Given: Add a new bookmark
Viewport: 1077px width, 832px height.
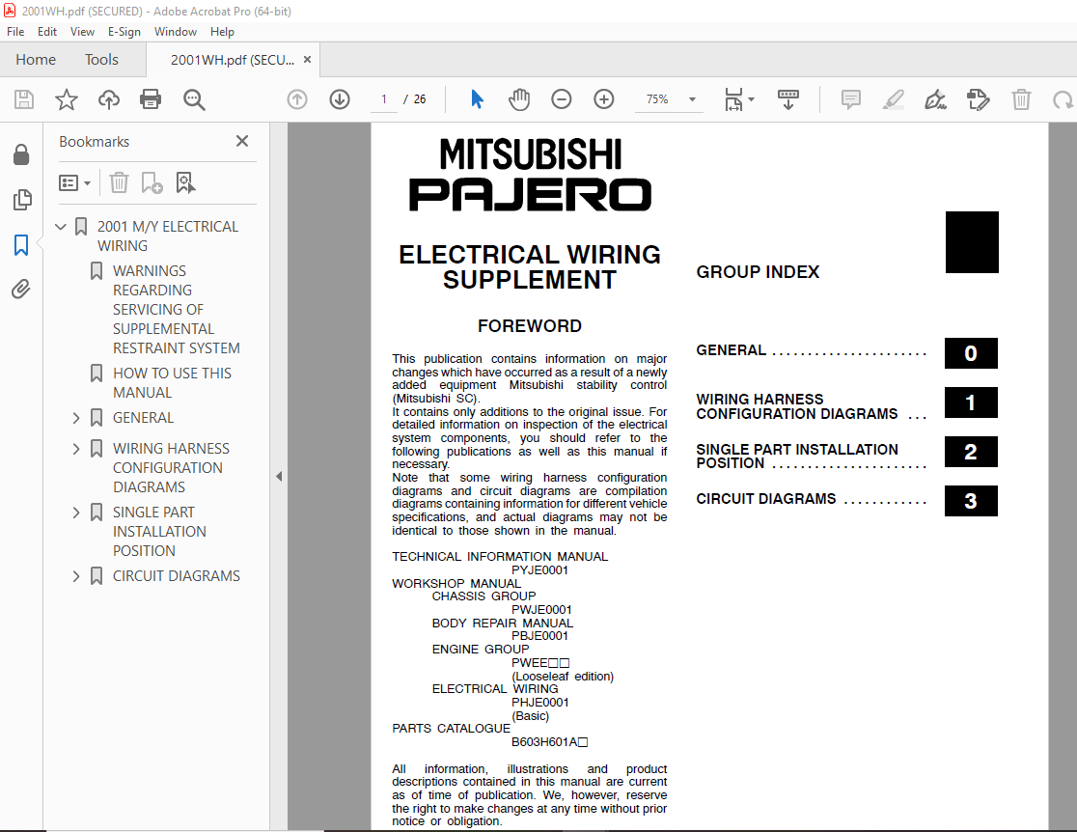Looking at the screenshot, I should (152, 182).
